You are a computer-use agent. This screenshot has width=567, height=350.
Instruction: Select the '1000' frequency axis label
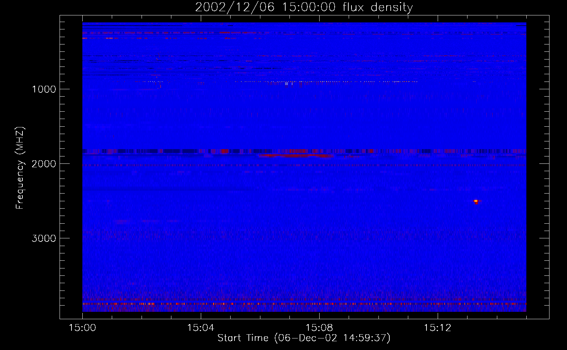pyautogui.click(x=44, y=89)
